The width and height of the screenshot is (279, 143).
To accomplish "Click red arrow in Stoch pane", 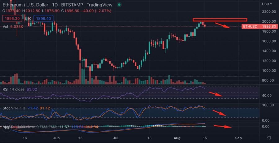I will click(219, 113).
